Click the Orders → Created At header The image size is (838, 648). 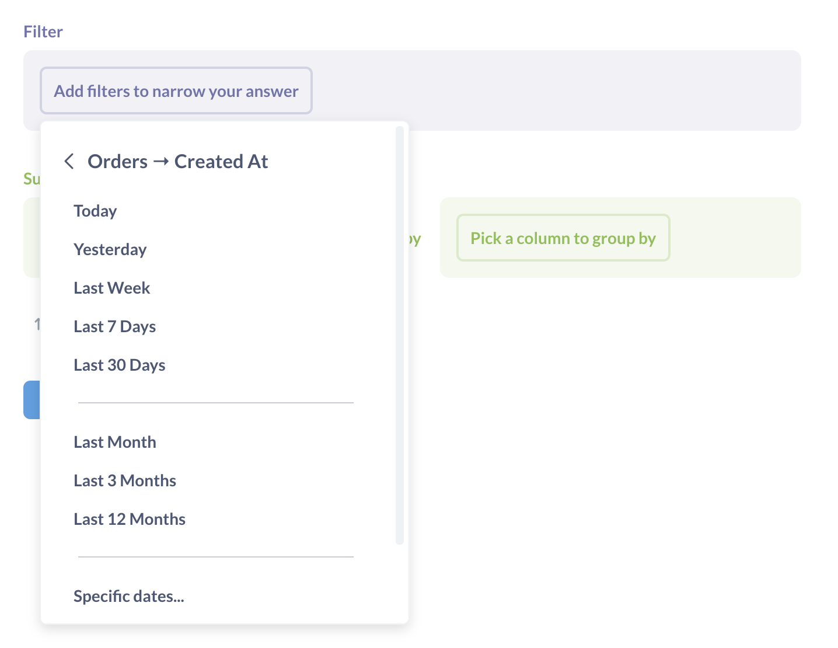pyautogui.click(x=177, y=161)
